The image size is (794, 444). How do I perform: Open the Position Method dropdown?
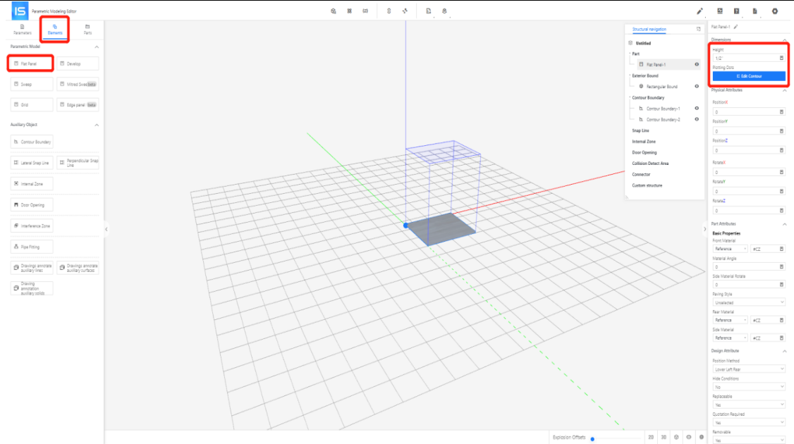(748, 369)
